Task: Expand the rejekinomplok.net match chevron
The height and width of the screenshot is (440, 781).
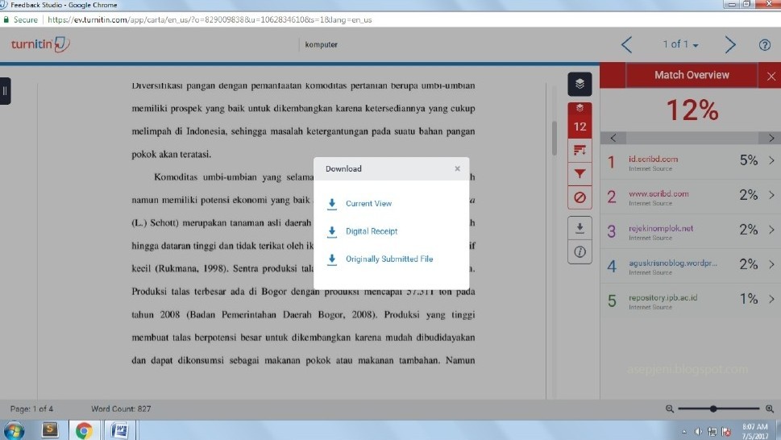Action: [x=771, y=230]
